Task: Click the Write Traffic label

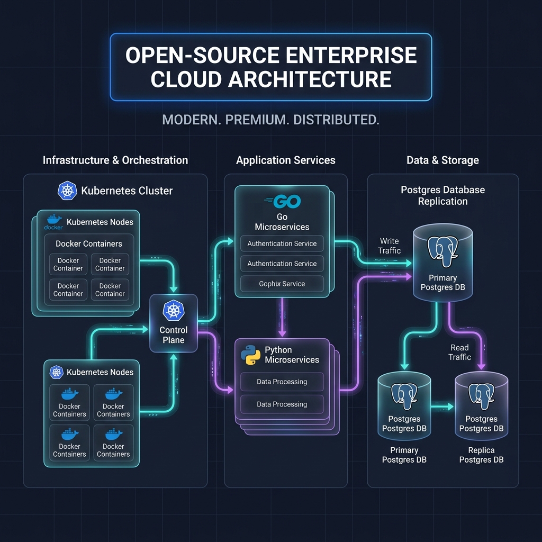Action: coord(390,246)
